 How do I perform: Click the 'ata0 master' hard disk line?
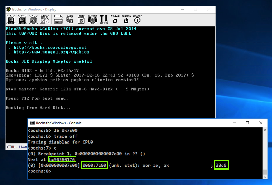77,89
